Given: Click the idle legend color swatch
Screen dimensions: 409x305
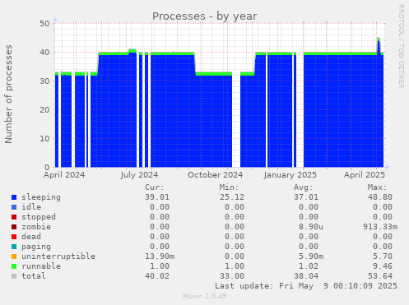Looking at the screenshot, I should tap(14, 207).
